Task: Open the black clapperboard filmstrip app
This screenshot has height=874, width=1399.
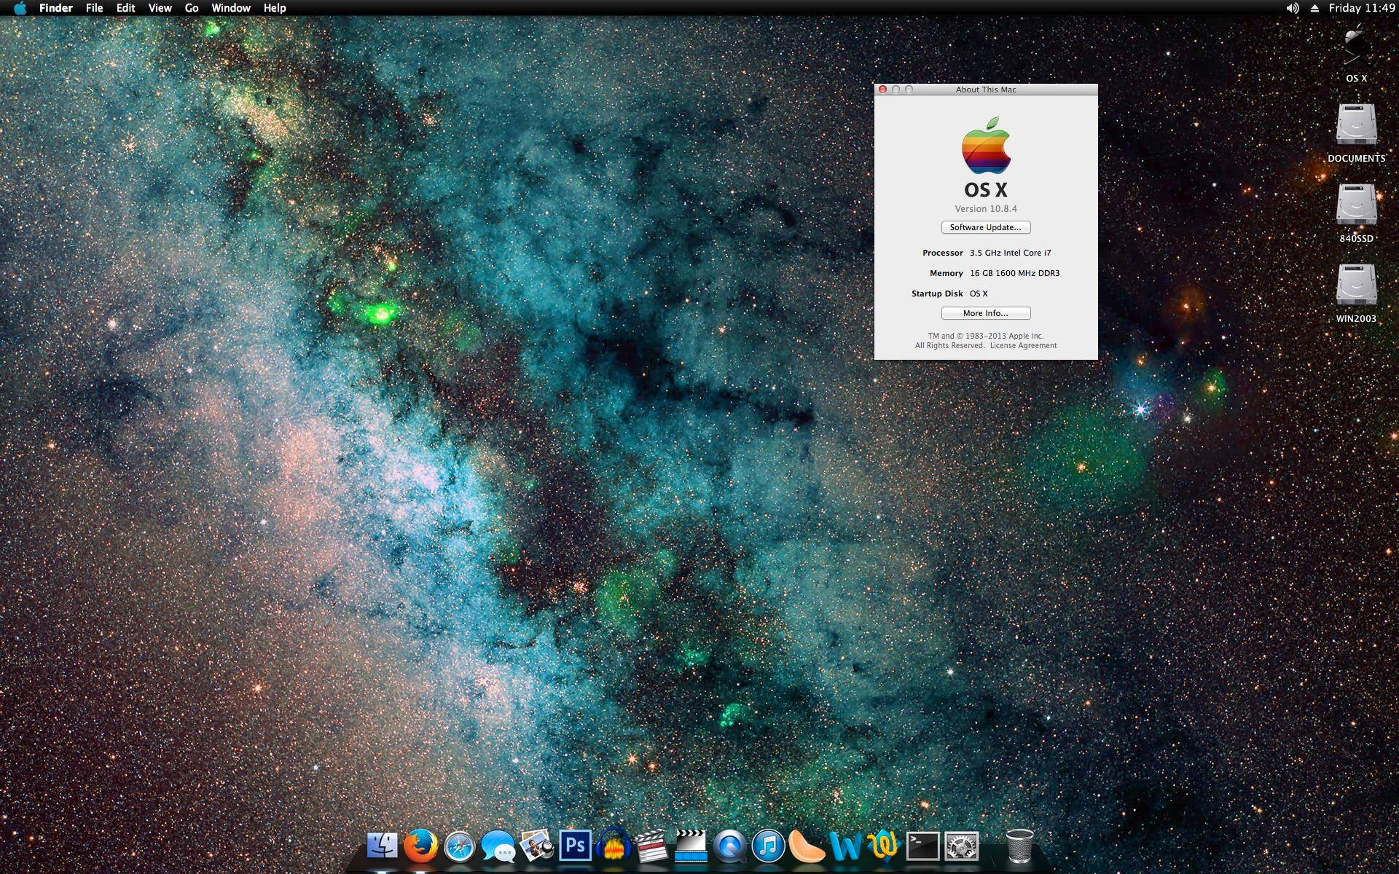Action: [x=690, y=846]
